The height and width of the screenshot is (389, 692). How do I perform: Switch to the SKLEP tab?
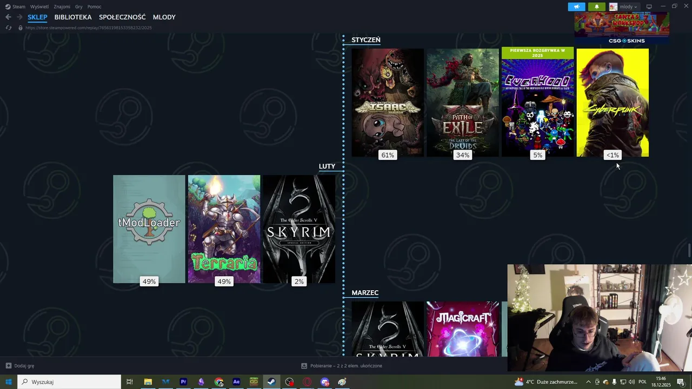pos(38,17)
